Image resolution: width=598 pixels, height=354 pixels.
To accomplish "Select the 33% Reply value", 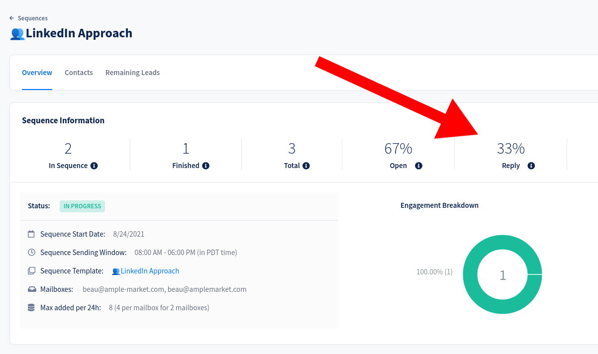I will tap(511, 148).
